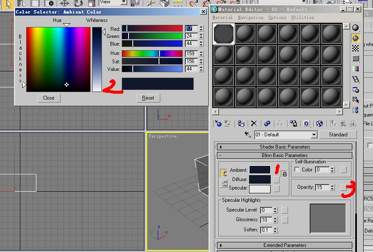
Task: Toggle the padlock beside the Ambient swatch
Action: pos(284,174)
